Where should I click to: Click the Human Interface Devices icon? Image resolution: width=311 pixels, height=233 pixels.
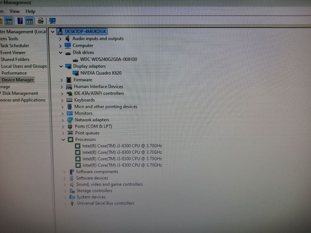[69, 87]
